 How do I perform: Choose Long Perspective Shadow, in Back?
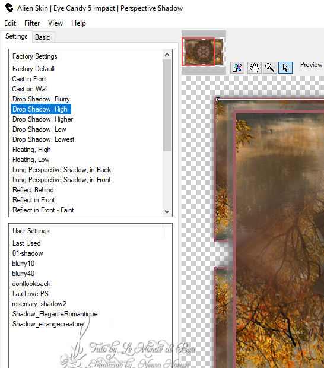pos(62,170)
